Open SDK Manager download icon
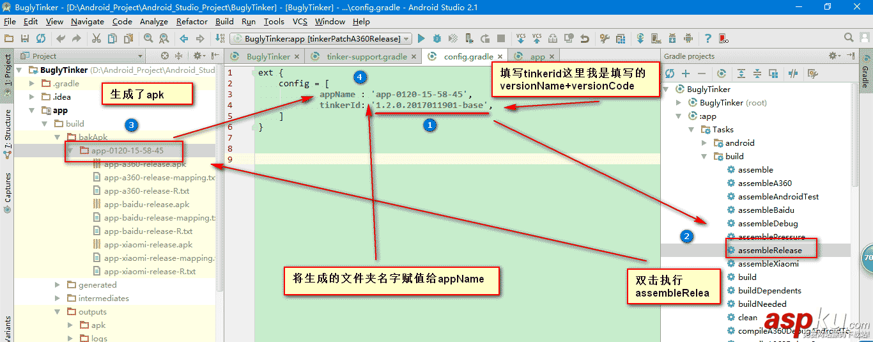Screen dimensions: 873x342 click(x=672, y=39)
